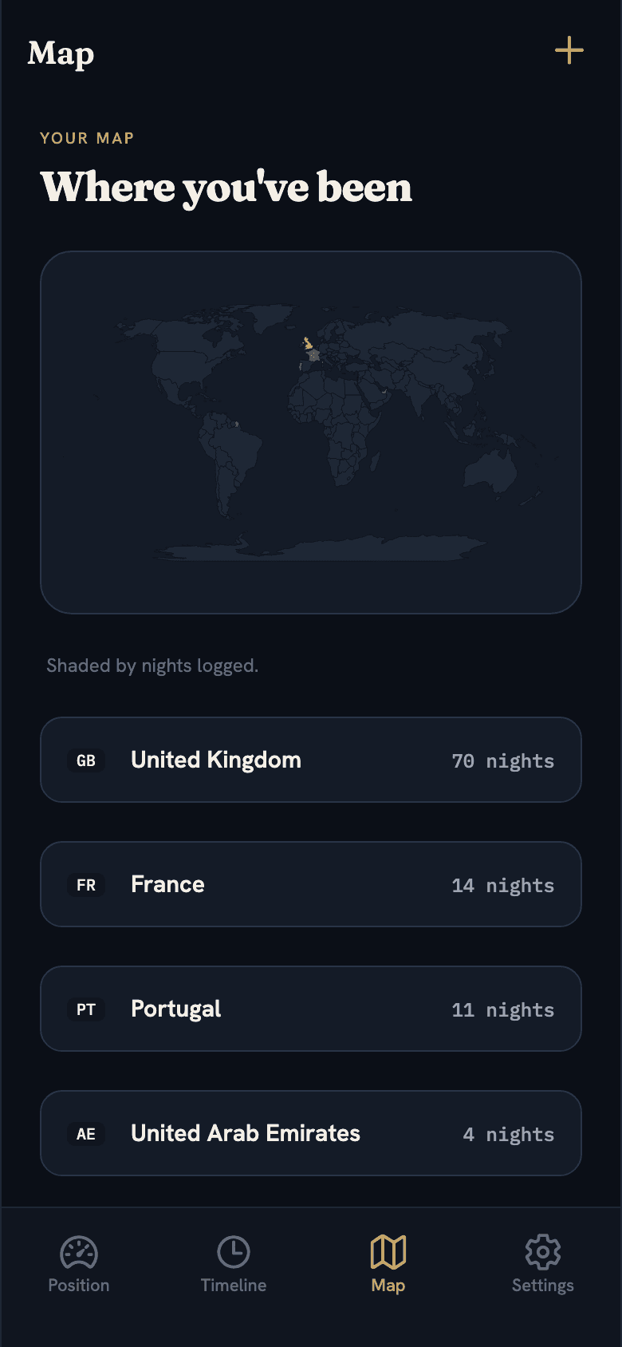622x1347 pixels.
Task: Open the Settings gear icon
Action: pos(543,1252)
